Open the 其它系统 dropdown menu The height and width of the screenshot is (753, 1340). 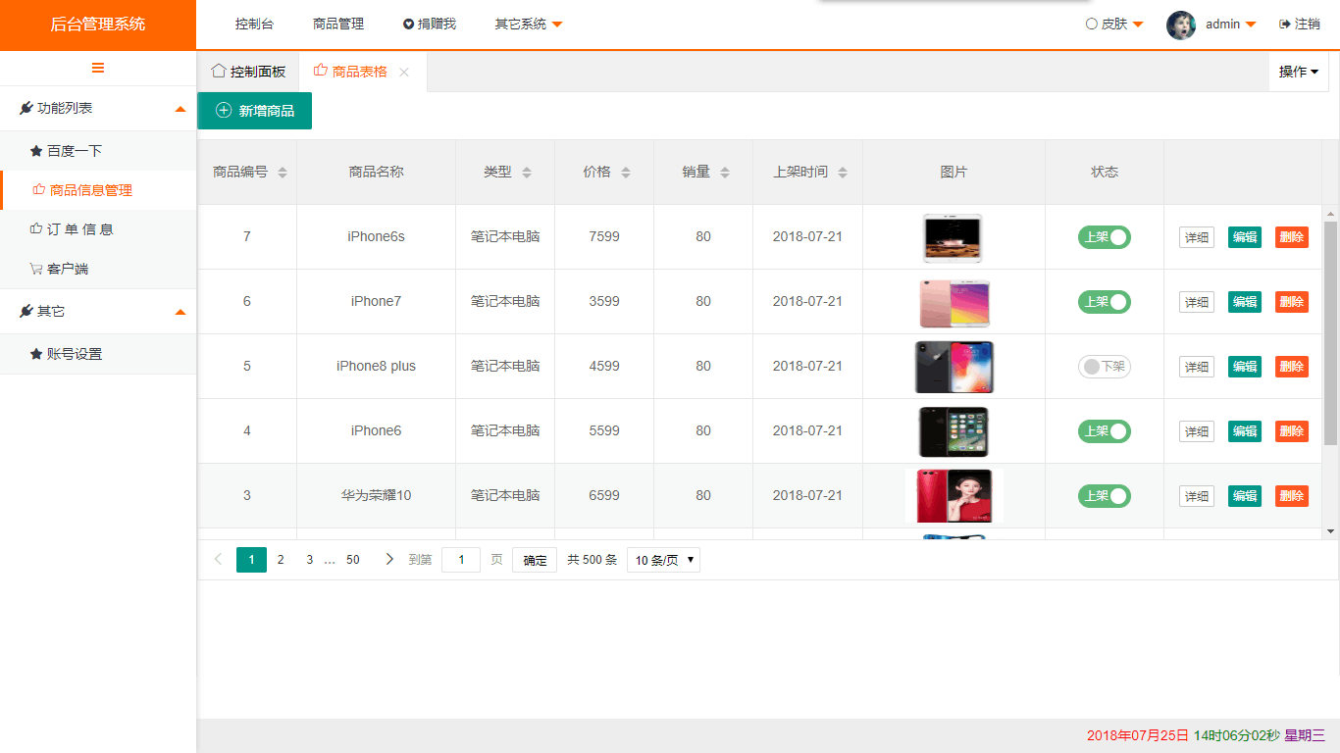pyautogui.click(x=529, y=25)
